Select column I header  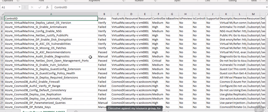pos(199,14)
